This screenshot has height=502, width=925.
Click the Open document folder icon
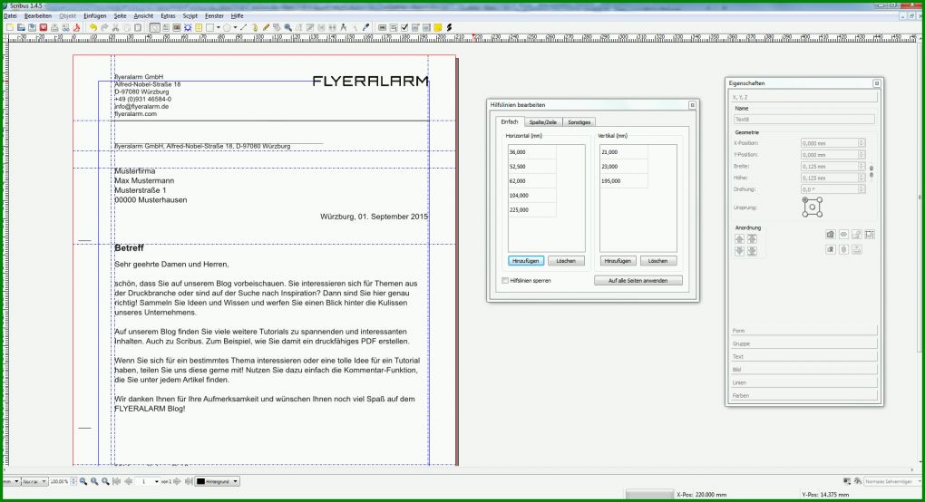click(x=21, y=27)
